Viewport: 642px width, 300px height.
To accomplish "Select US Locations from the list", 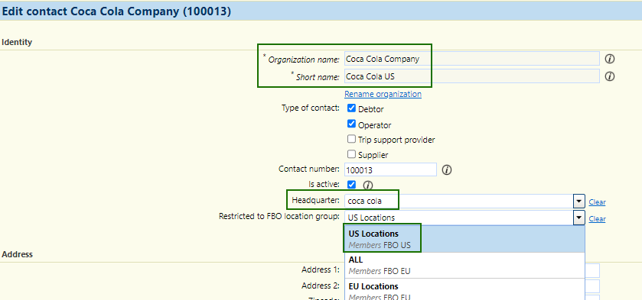I will click(464, 239).
